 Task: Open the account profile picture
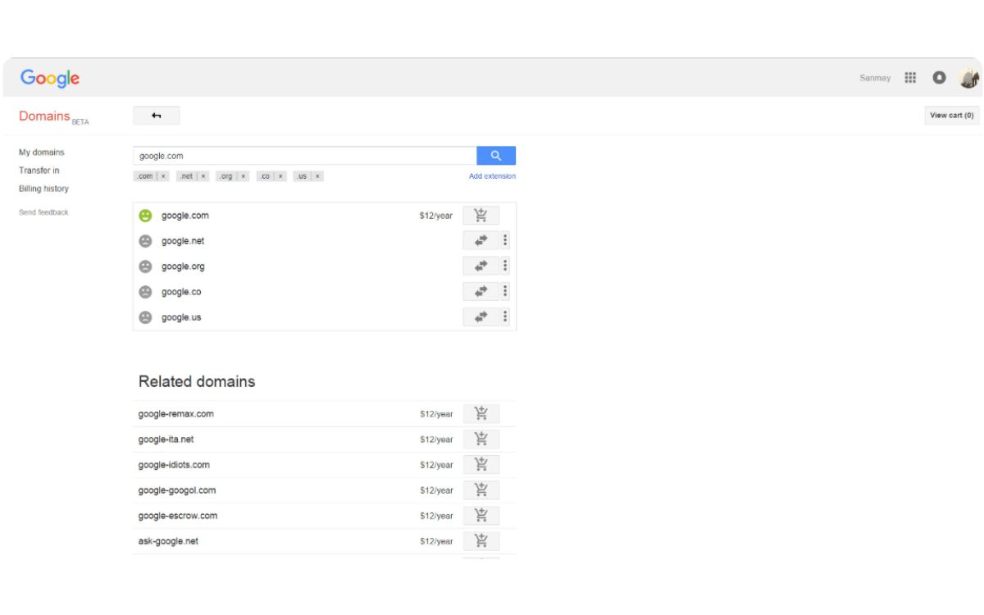969,78
